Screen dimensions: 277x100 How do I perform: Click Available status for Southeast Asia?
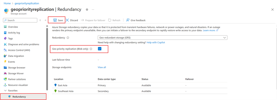click(146, 91)
